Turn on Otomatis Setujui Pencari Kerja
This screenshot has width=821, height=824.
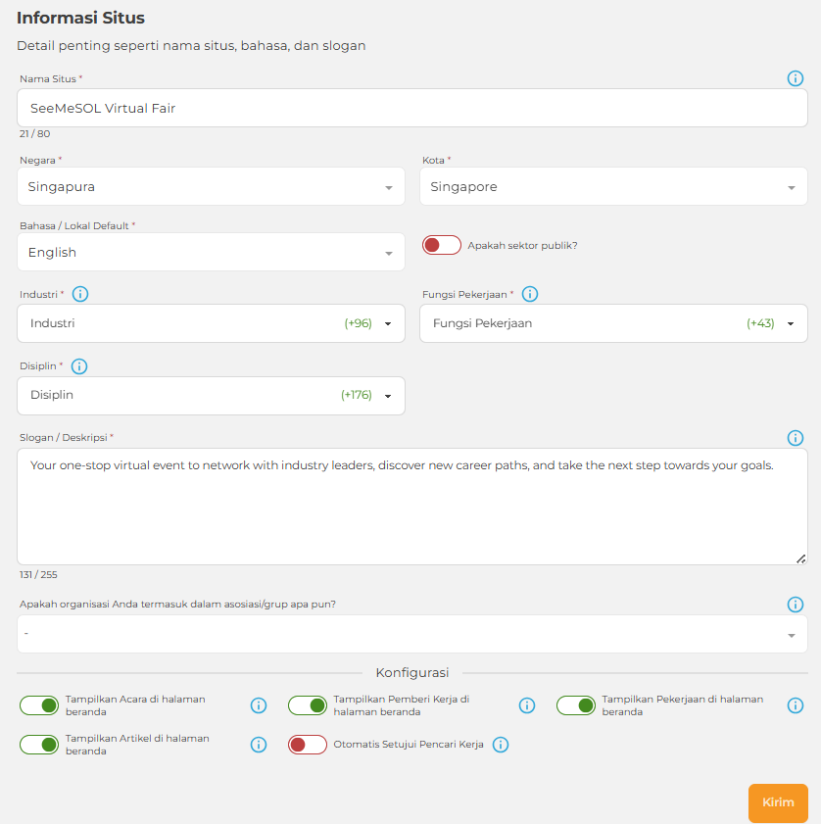pyautogui.click(x=307, y=745)
